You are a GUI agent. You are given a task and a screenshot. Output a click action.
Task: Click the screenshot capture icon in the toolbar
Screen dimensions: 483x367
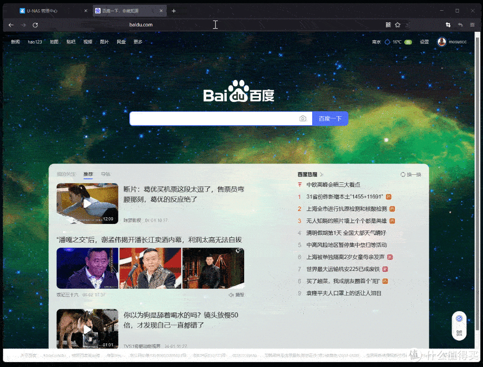[448, 25]
